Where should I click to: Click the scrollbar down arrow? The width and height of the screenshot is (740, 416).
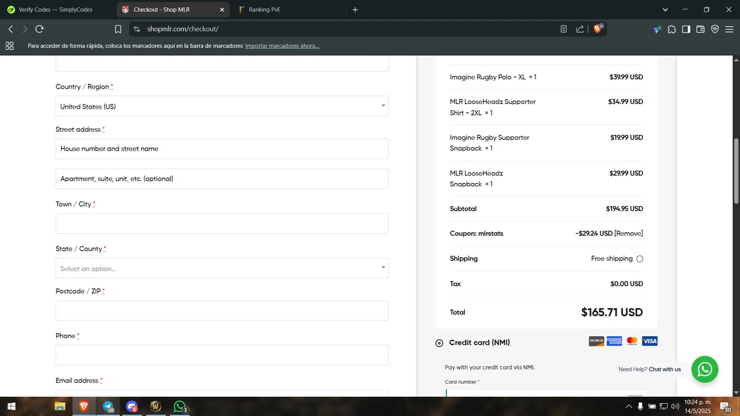(736, 393)
